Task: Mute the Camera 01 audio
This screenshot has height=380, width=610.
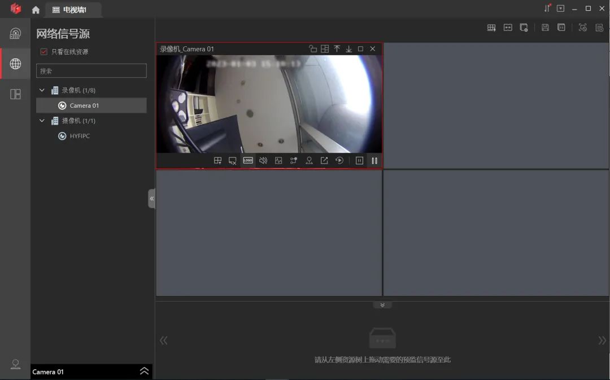Action: click(263, 161)
